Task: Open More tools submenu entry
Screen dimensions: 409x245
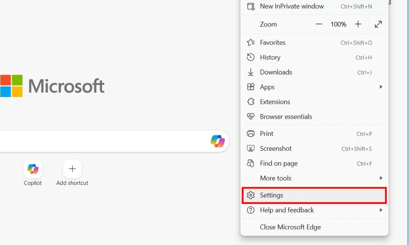Action: coord(314,178)
